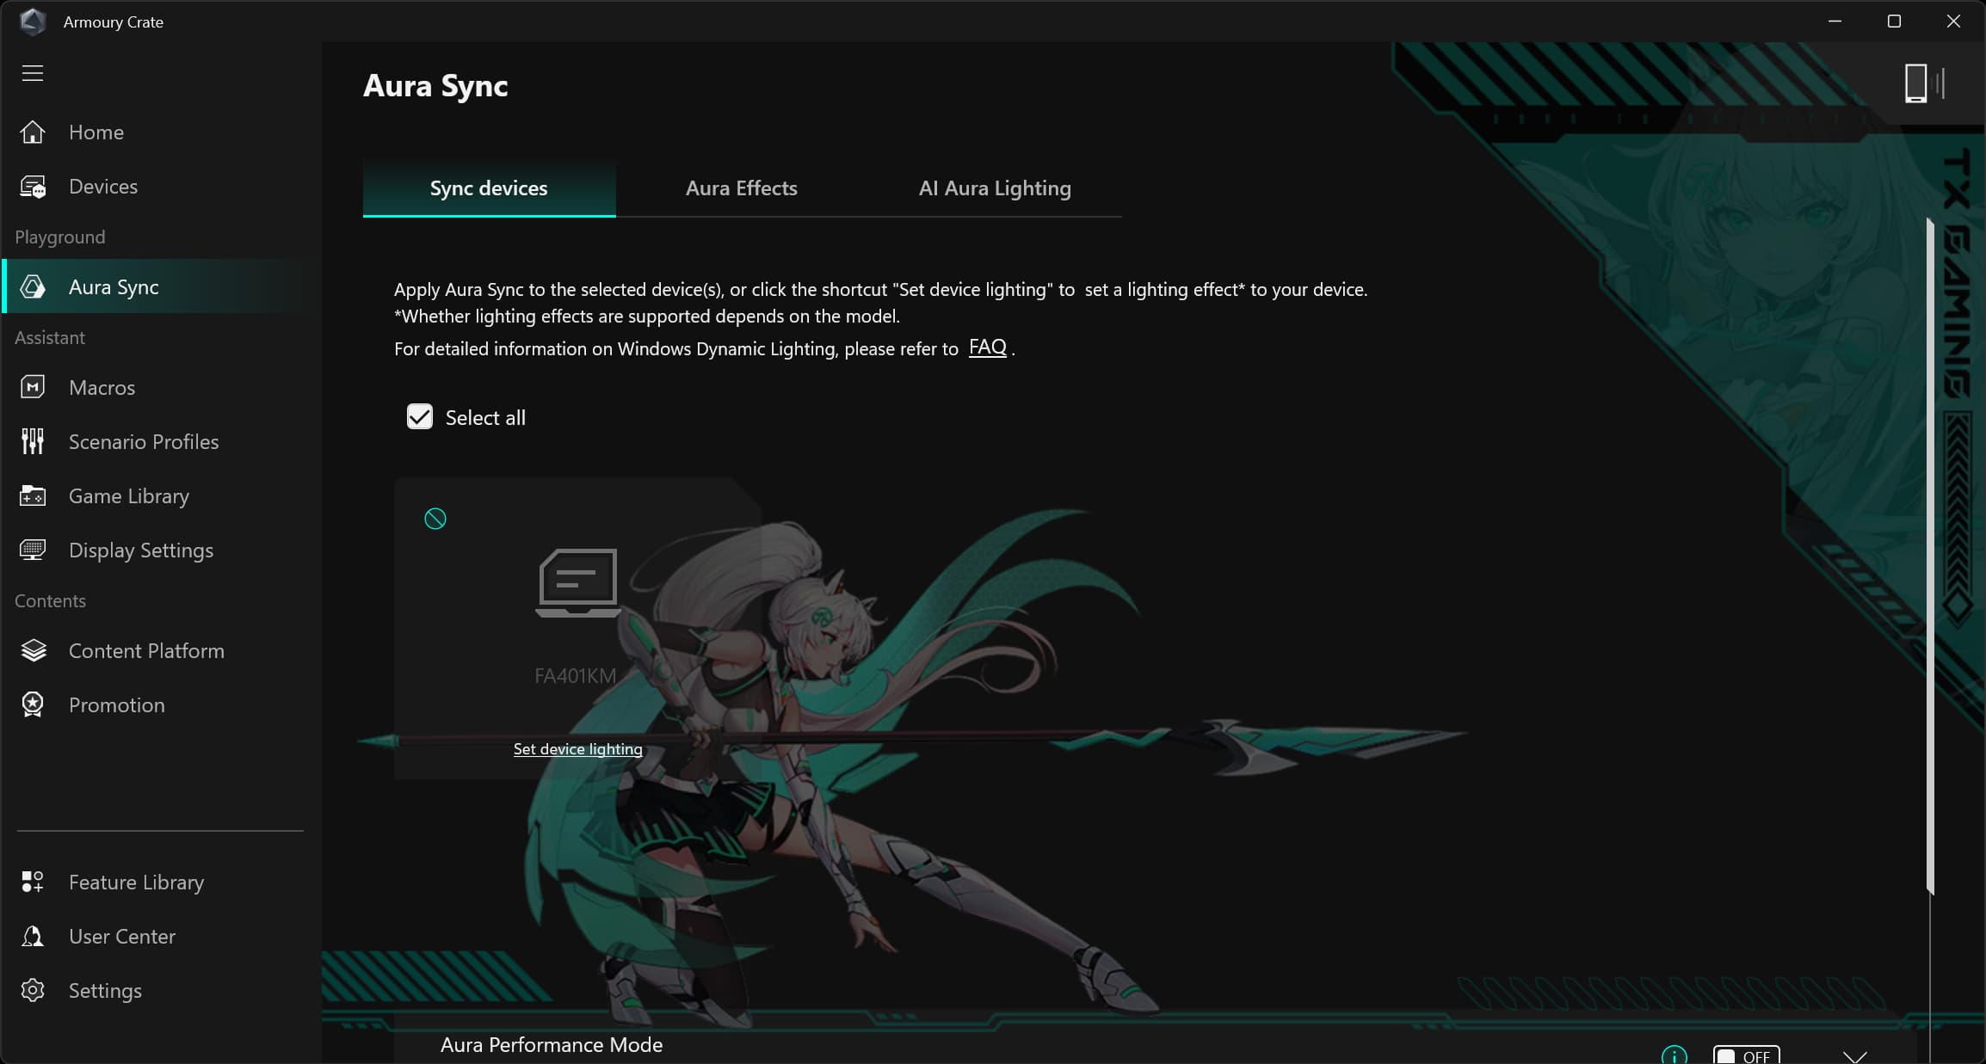
Task: Switch to the Aura Effects tab
Action: click(x=741, y=188)
